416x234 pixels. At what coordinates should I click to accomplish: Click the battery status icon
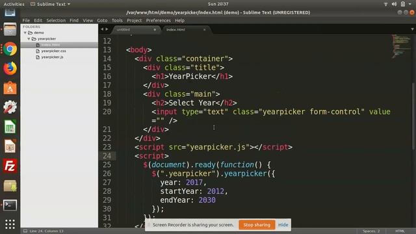click(403, 4)
